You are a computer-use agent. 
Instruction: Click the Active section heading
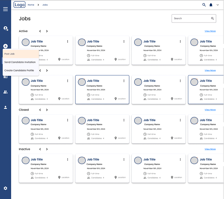[x=23, y=31]
